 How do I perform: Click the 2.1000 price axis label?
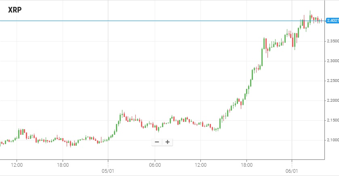pos(332,140)
